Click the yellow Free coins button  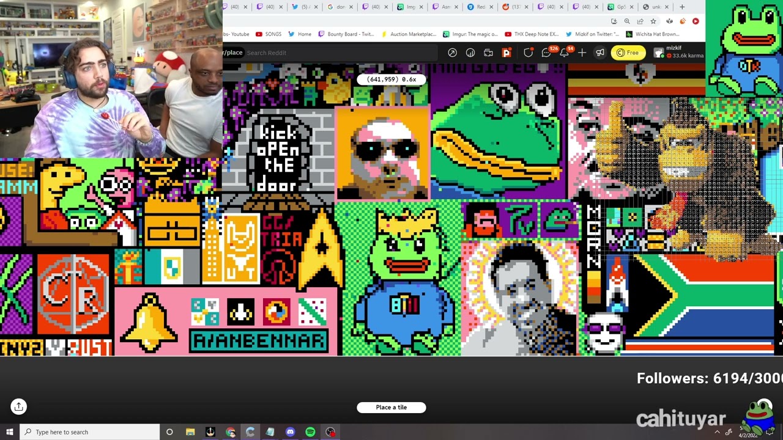pyautogui.click(x=628, y=53)
